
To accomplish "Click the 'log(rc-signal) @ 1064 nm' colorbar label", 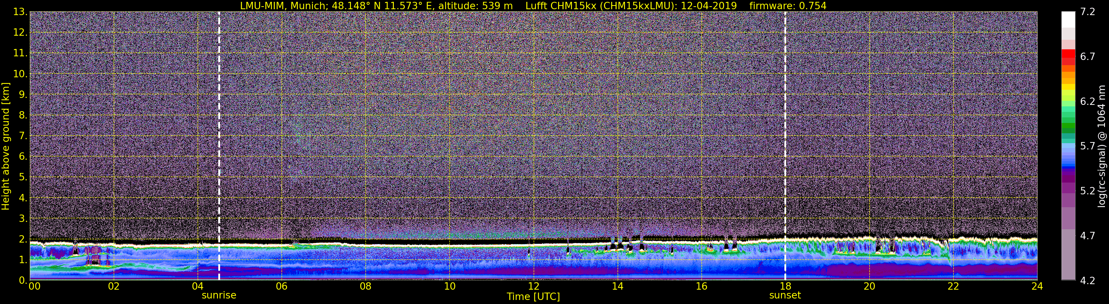I will click(1102, 146).
